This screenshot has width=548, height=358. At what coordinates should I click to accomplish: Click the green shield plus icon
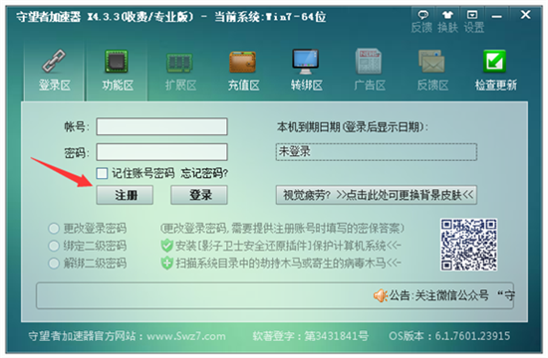coord(167,263)
